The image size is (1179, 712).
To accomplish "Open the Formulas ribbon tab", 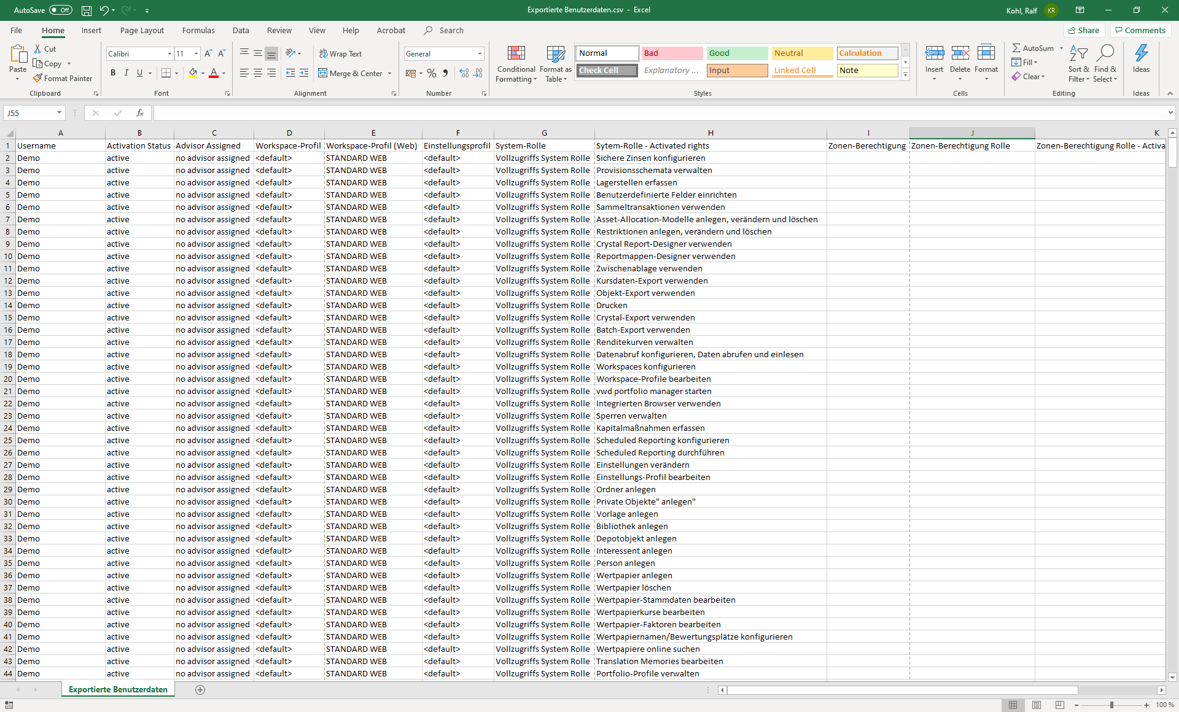I will pyautogui.click(x=198, y=30).
